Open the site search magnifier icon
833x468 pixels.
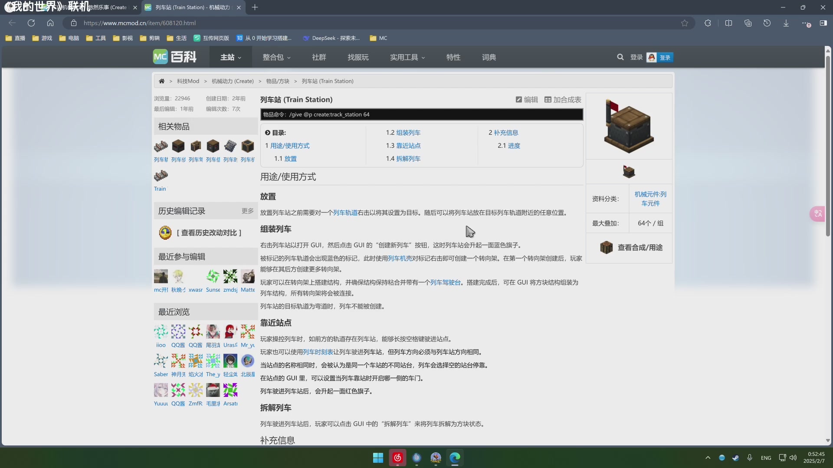(x=620, y=57)
